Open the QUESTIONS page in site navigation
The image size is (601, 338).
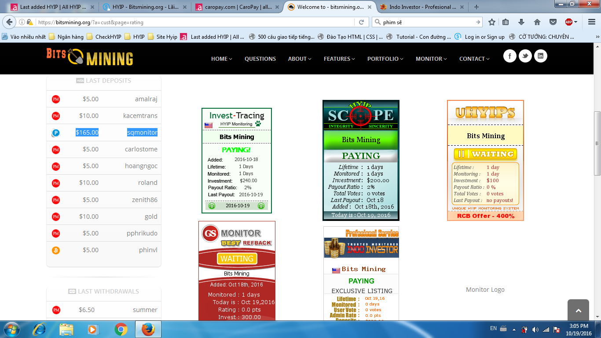260,59
